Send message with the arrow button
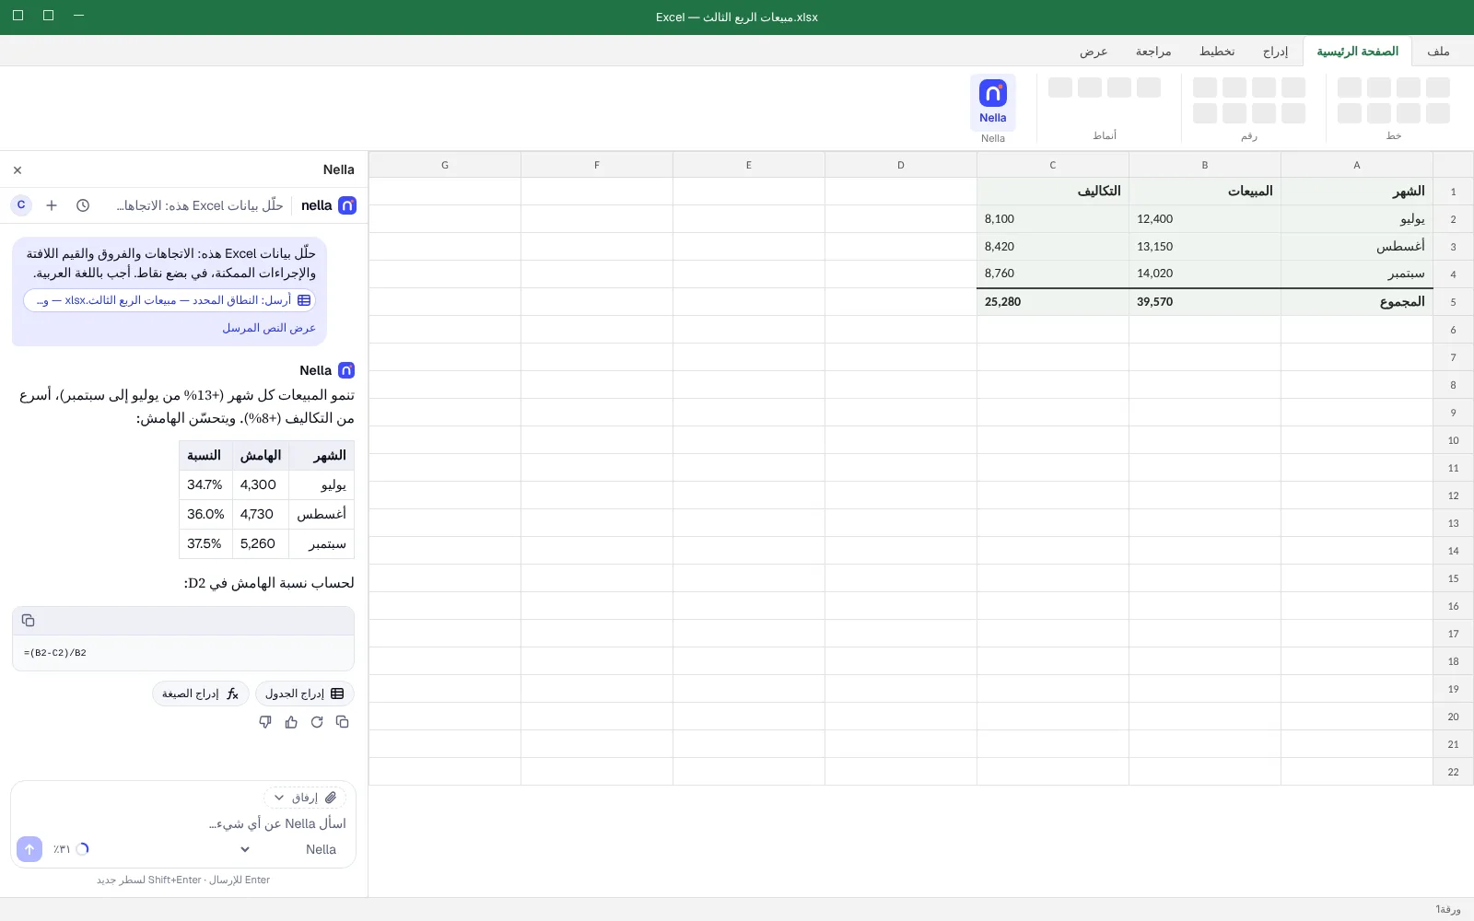The image size is (1474, 921). tap(29, 849)
